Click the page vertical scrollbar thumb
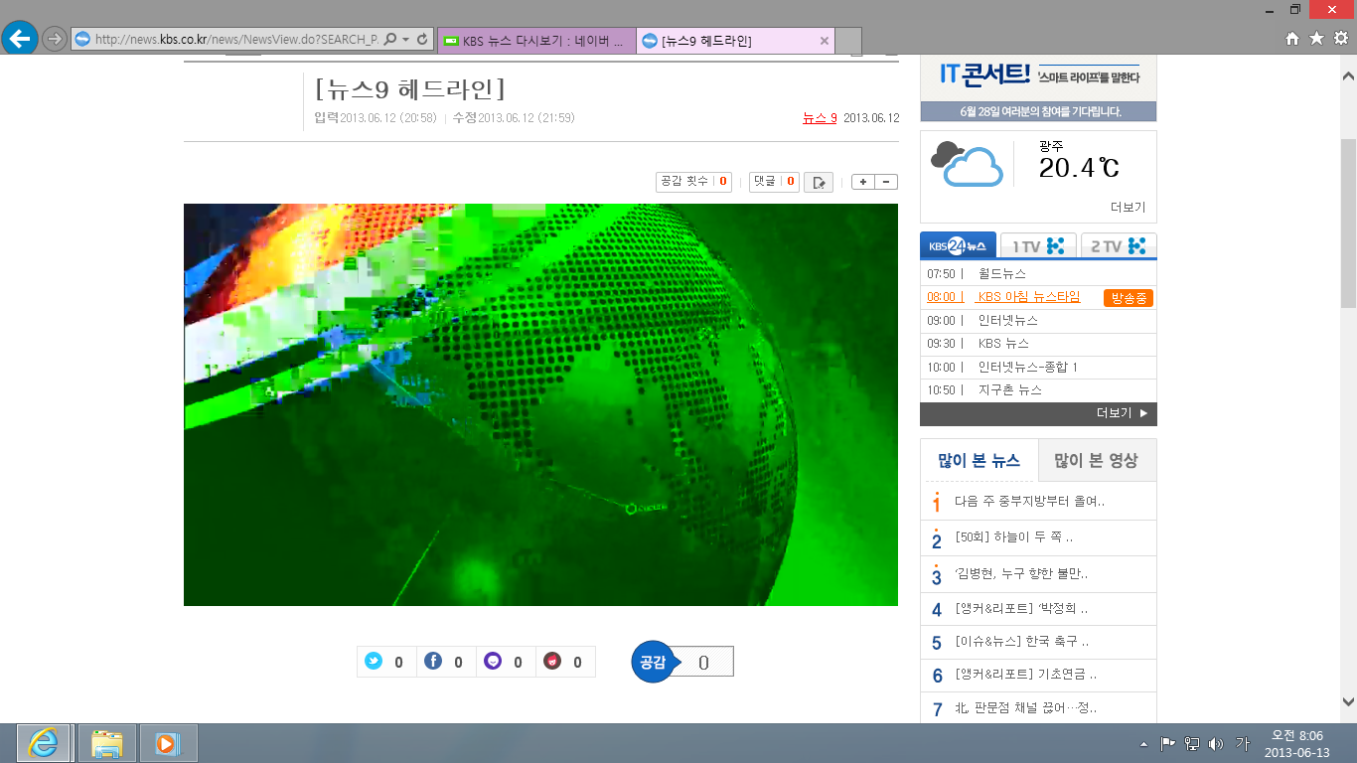 [1348, 222]
